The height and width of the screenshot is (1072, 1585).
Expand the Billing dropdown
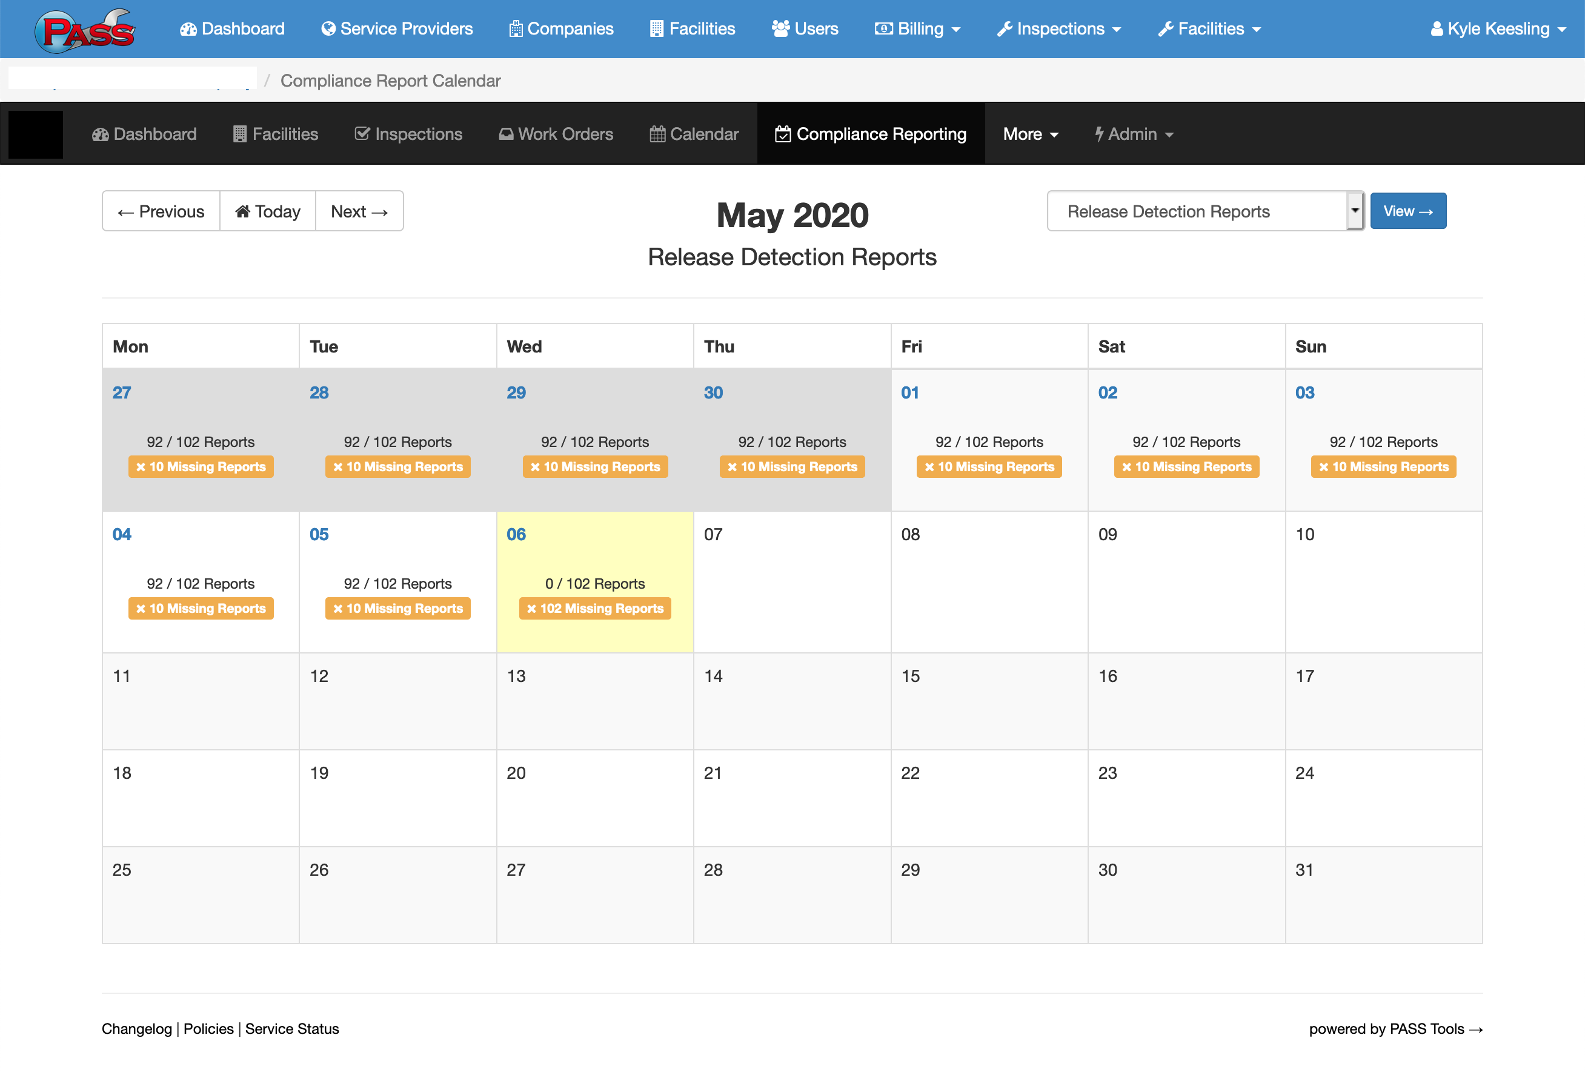[917, 28]
